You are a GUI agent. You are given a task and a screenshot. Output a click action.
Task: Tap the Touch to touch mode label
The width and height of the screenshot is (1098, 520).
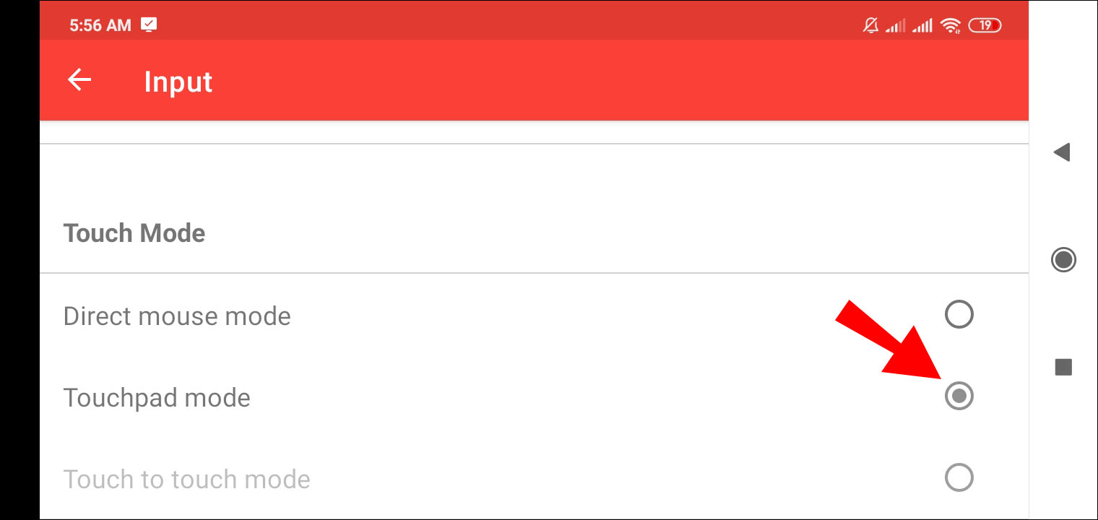[x=187, y=480]
